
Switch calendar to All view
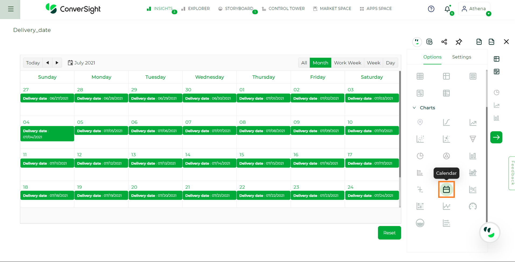click(x=304, y=63)
